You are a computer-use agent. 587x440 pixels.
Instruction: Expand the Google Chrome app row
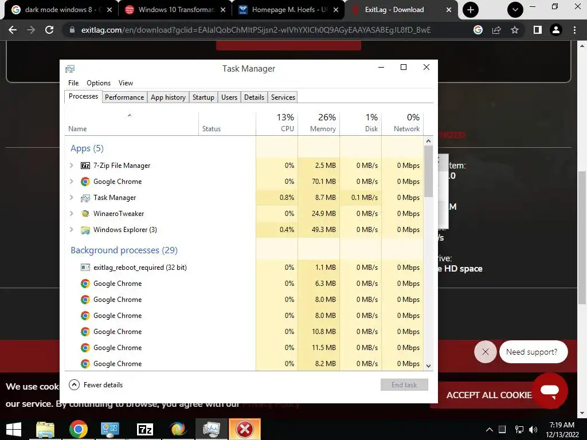72,181
